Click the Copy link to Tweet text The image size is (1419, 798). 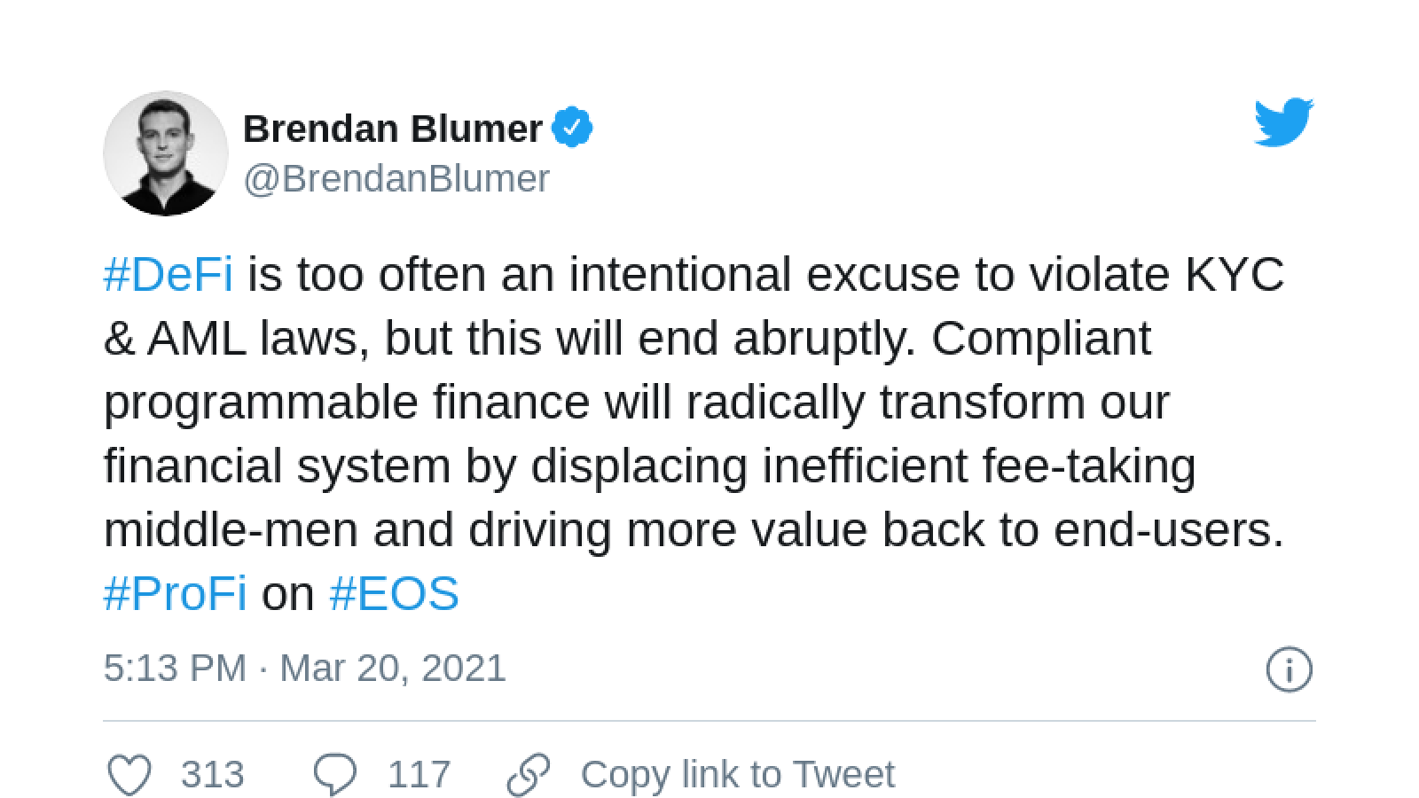tap(738, 774)
